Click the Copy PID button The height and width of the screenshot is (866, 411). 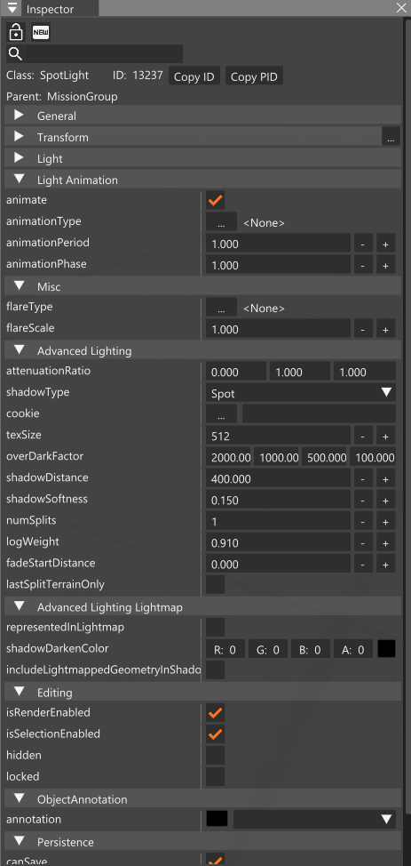pos(254,76)
